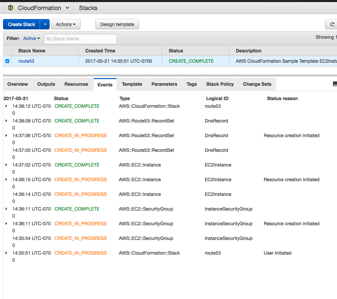Viewport: 337px width, 299px height.
Task: Switch to the Change Sets tab
Action: point(257,84)
